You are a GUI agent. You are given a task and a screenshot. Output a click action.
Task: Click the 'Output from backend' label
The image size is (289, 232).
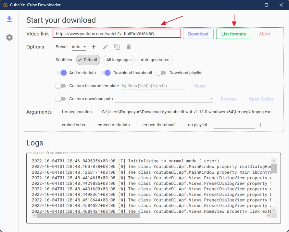tap(51, 153)
